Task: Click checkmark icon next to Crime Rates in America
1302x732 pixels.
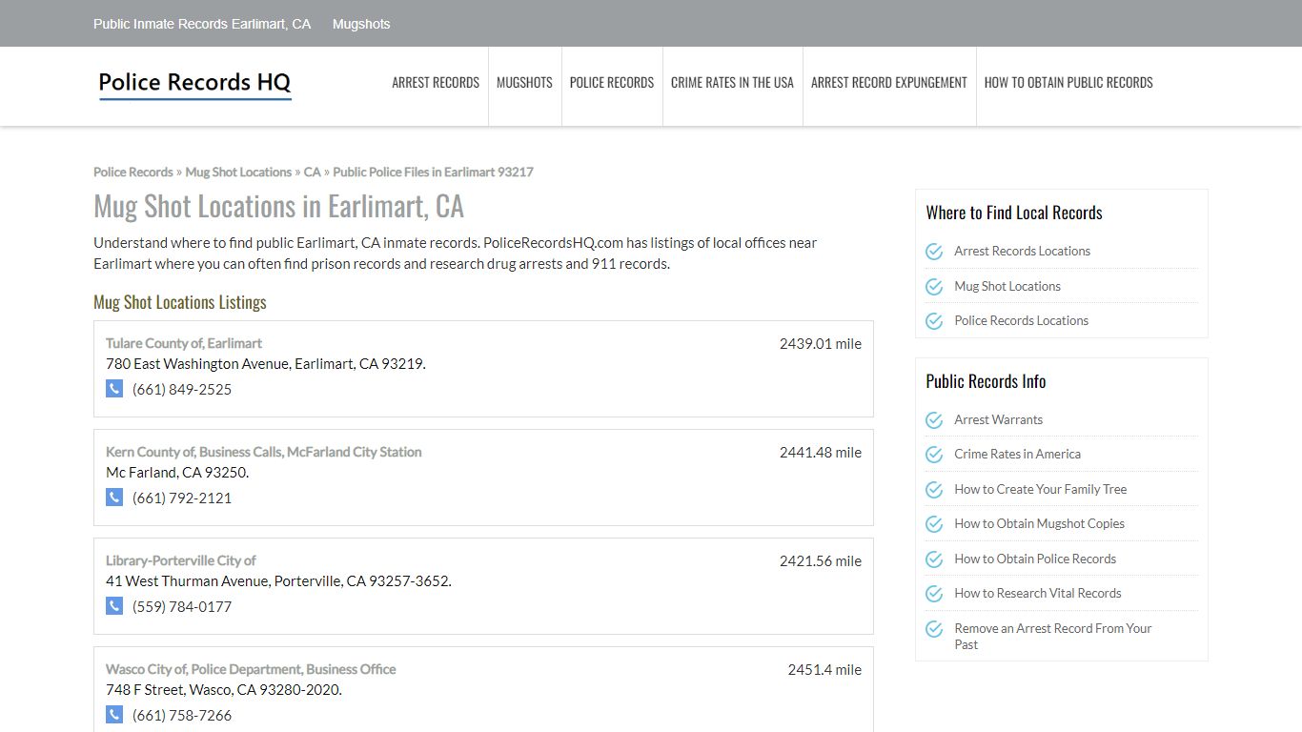Action: click(x=934, y=455)
